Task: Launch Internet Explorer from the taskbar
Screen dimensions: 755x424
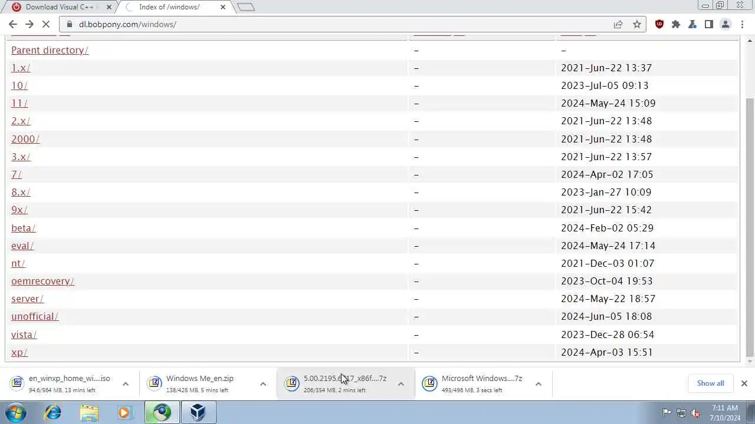Action: [53, 412]
